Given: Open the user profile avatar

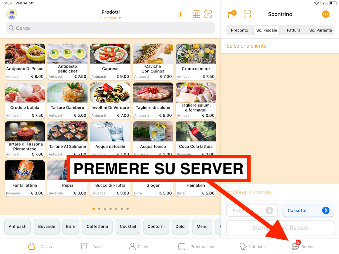Looking at the screenshot, I should point(12,14).
